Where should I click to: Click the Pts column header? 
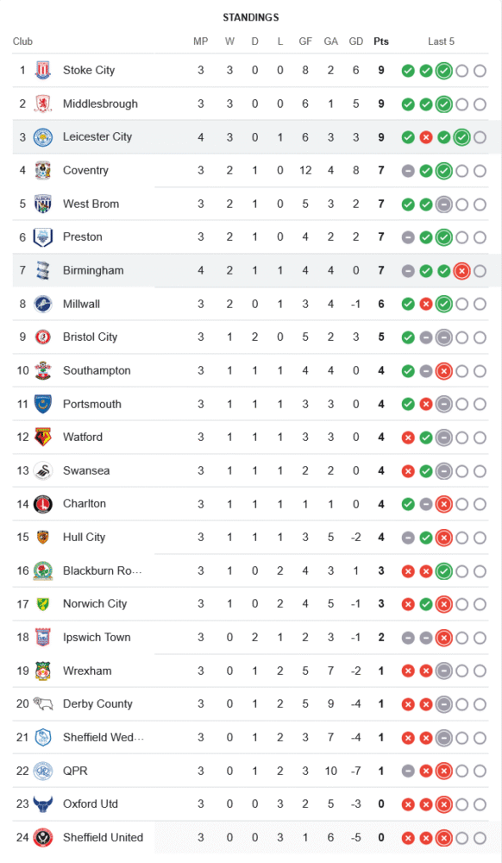coord(381,41)
